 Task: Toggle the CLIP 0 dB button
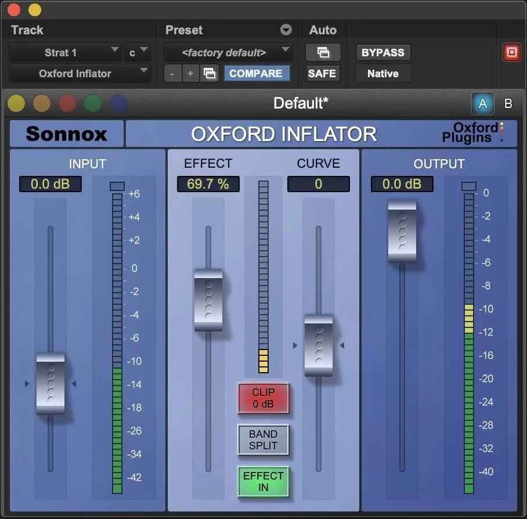(x=263, y=398)
